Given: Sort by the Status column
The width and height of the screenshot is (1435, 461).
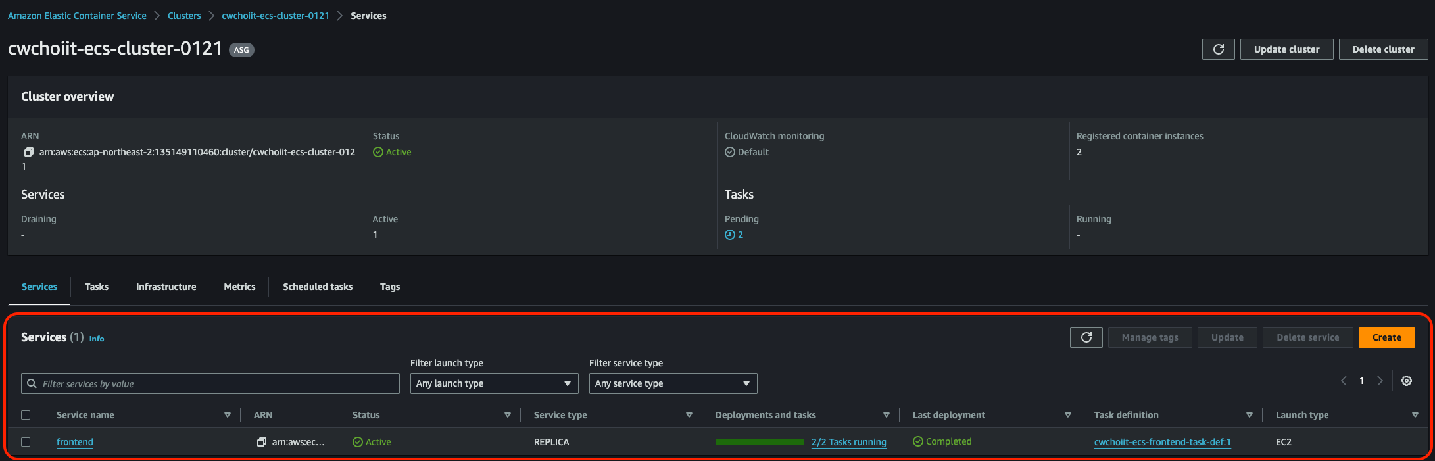Looking at the screenshot, I should [507, 415].
